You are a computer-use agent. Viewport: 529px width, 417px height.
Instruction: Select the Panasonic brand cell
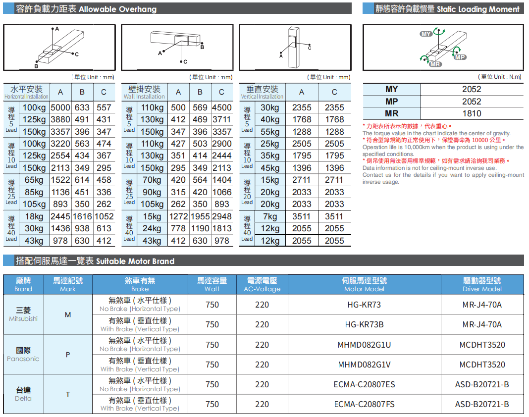[x=23, y=354]
